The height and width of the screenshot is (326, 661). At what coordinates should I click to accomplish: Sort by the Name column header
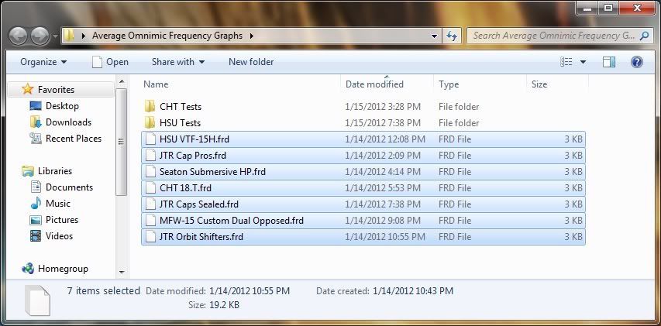tap(241, 84)
